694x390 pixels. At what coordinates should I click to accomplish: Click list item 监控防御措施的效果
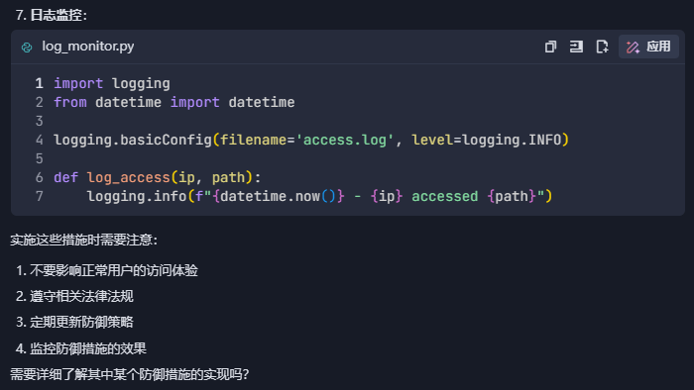[x=88, y=348]
